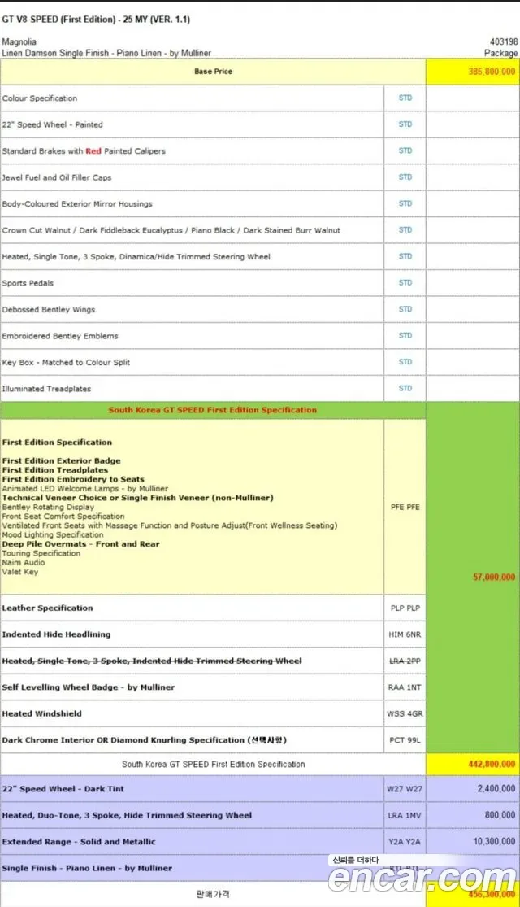Viewport: 520px width, 907px height.
Task: Select the 442,800,000 subtotal cell
Action: (473, 764)
